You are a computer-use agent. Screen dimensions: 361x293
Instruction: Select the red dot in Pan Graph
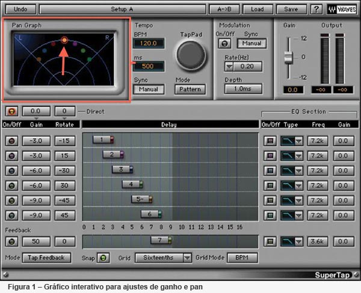point(54,44)
